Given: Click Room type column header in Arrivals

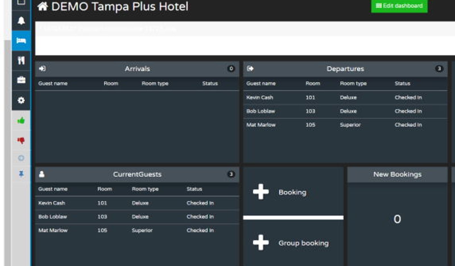Looking at the screenshot, I should coord(155,83).
